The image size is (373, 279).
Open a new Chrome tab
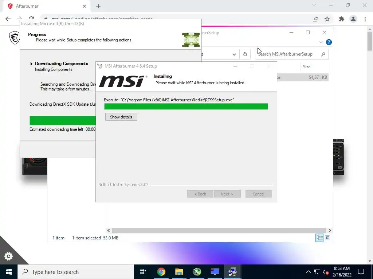(x=98, y=6)
